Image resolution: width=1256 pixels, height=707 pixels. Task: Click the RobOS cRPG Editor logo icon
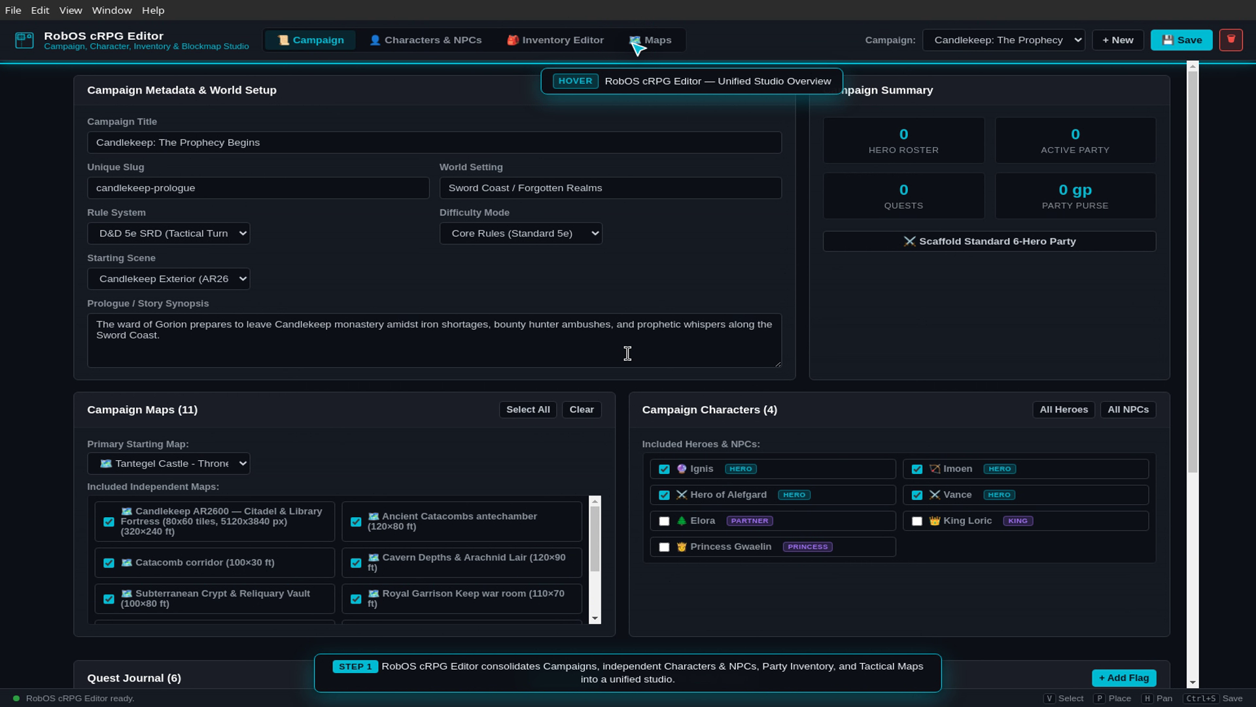tap(24, 41)
